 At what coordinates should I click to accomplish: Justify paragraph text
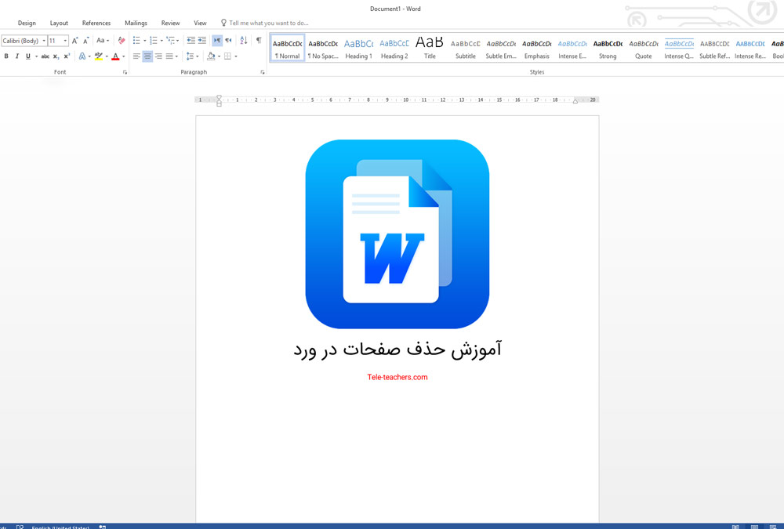pyautogui.click(x=169, y=56)
